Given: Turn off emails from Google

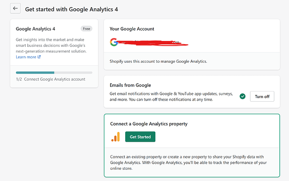Looking at the screenshot, I should 262,97.
